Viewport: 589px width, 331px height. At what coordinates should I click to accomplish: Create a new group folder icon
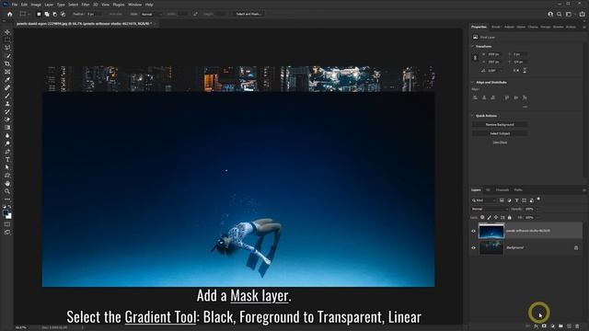(560, 326)
